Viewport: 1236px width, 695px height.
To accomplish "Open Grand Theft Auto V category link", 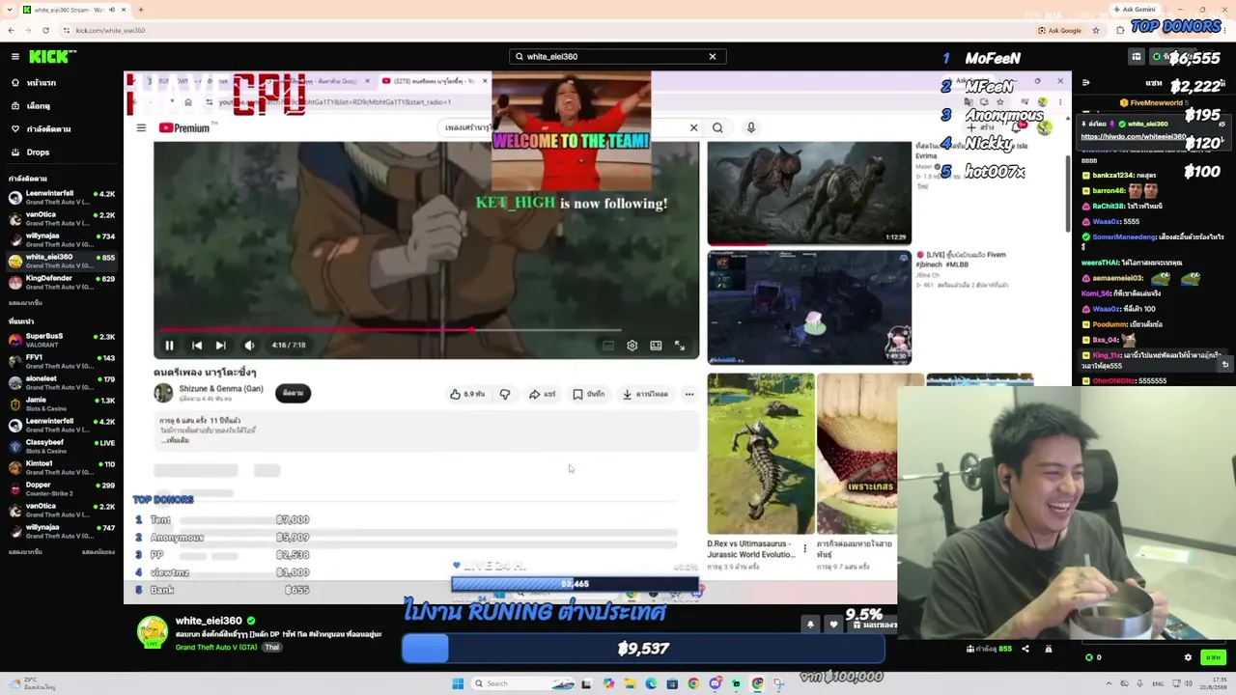I will pyautogui.click(x=216, y=647).
